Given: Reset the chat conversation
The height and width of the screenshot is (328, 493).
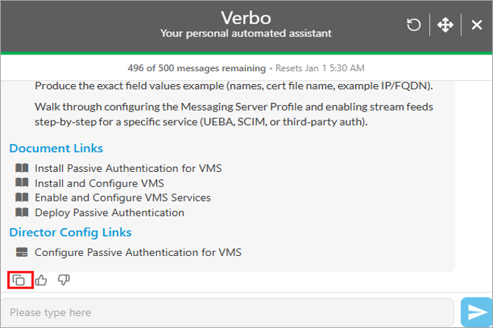Looking at the screenshot, I should coord(413,25).
